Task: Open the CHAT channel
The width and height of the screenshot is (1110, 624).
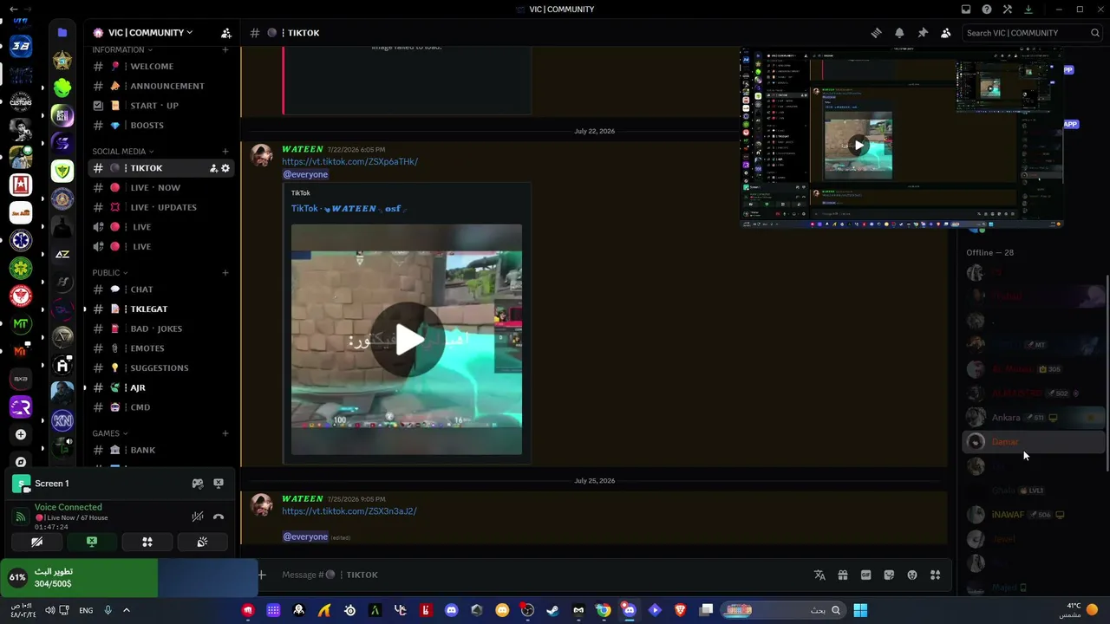Action: point(160,289)
